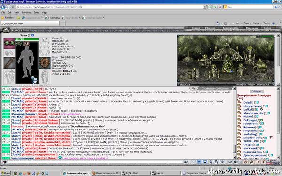Viewport: 282px width, 176px height.
Task: Click the Refresh icon in the IE toolbar
Action: pyautogui.click(x=215, y=7)
